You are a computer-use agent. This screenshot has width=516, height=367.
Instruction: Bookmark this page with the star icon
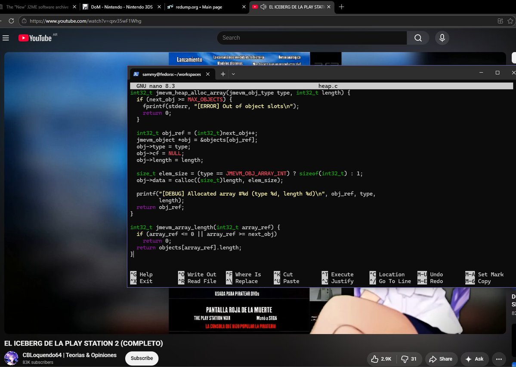510,21
